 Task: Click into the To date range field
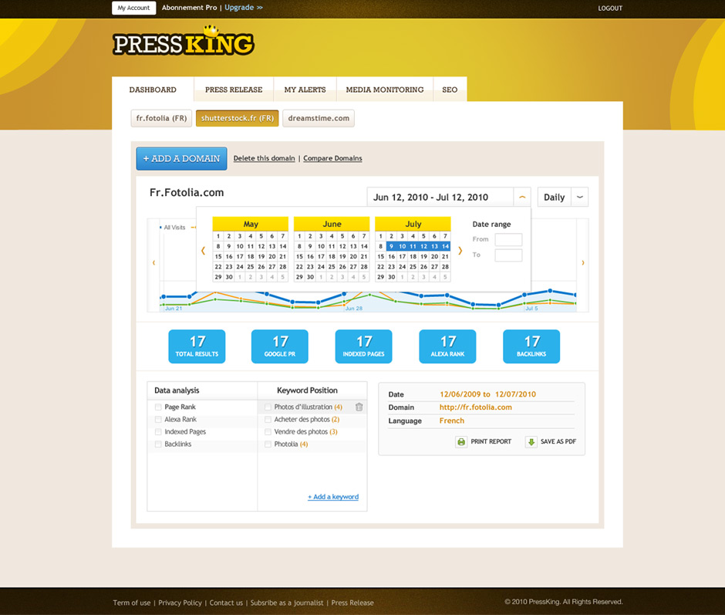[508, 255]
